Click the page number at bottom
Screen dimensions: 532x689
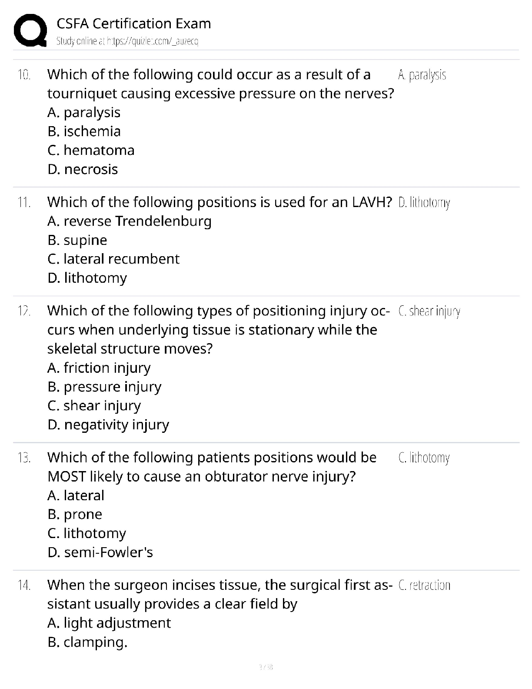pyautogui.click(x=266, y=667)
